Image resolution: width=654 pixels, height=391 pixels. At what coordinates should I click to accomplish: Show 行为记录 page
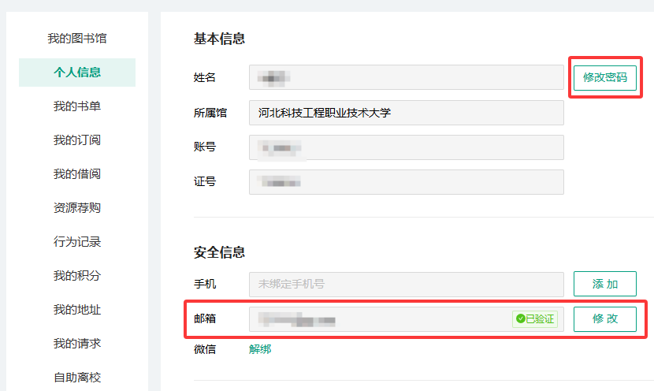[77, 242]
